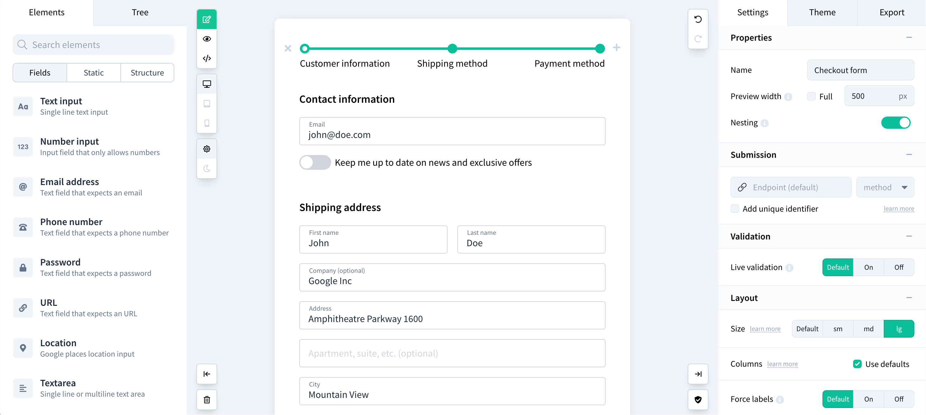Toggle Keep me up to date switch

point(315,162)
